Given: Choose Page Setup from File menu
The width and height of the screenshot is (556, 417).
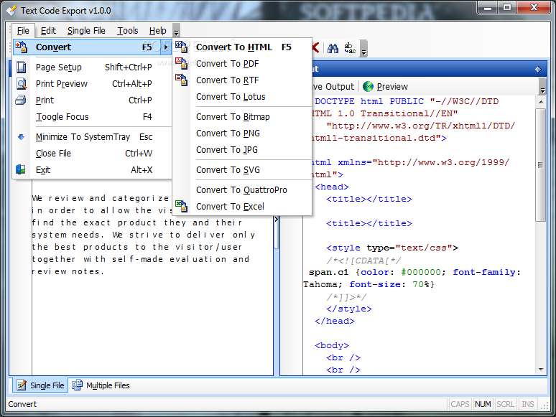Looking at the screenshot, I should pyautogui.click(x=92, y=67).
